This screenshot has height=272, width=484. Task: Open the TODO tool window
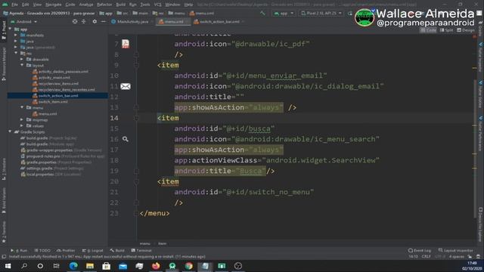pos(42,250)
